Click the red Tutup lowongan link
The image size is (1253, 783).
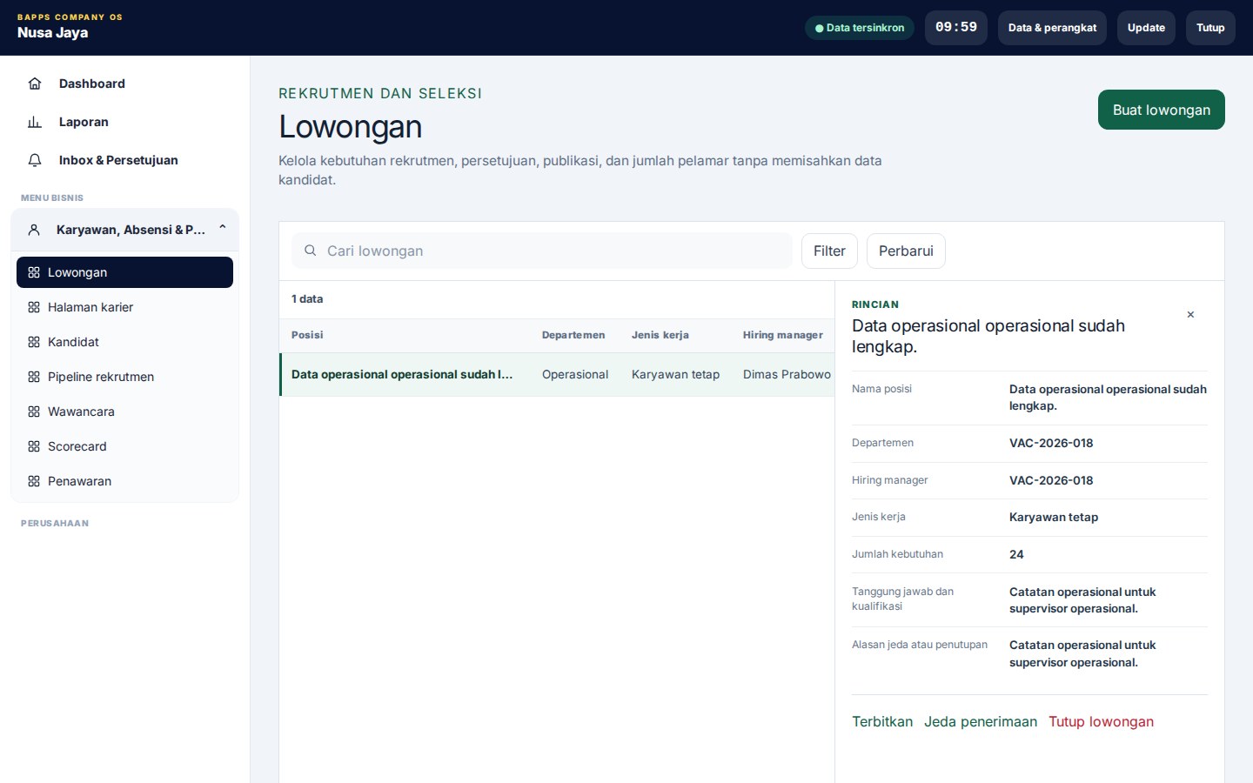[x=1101, y=721]
